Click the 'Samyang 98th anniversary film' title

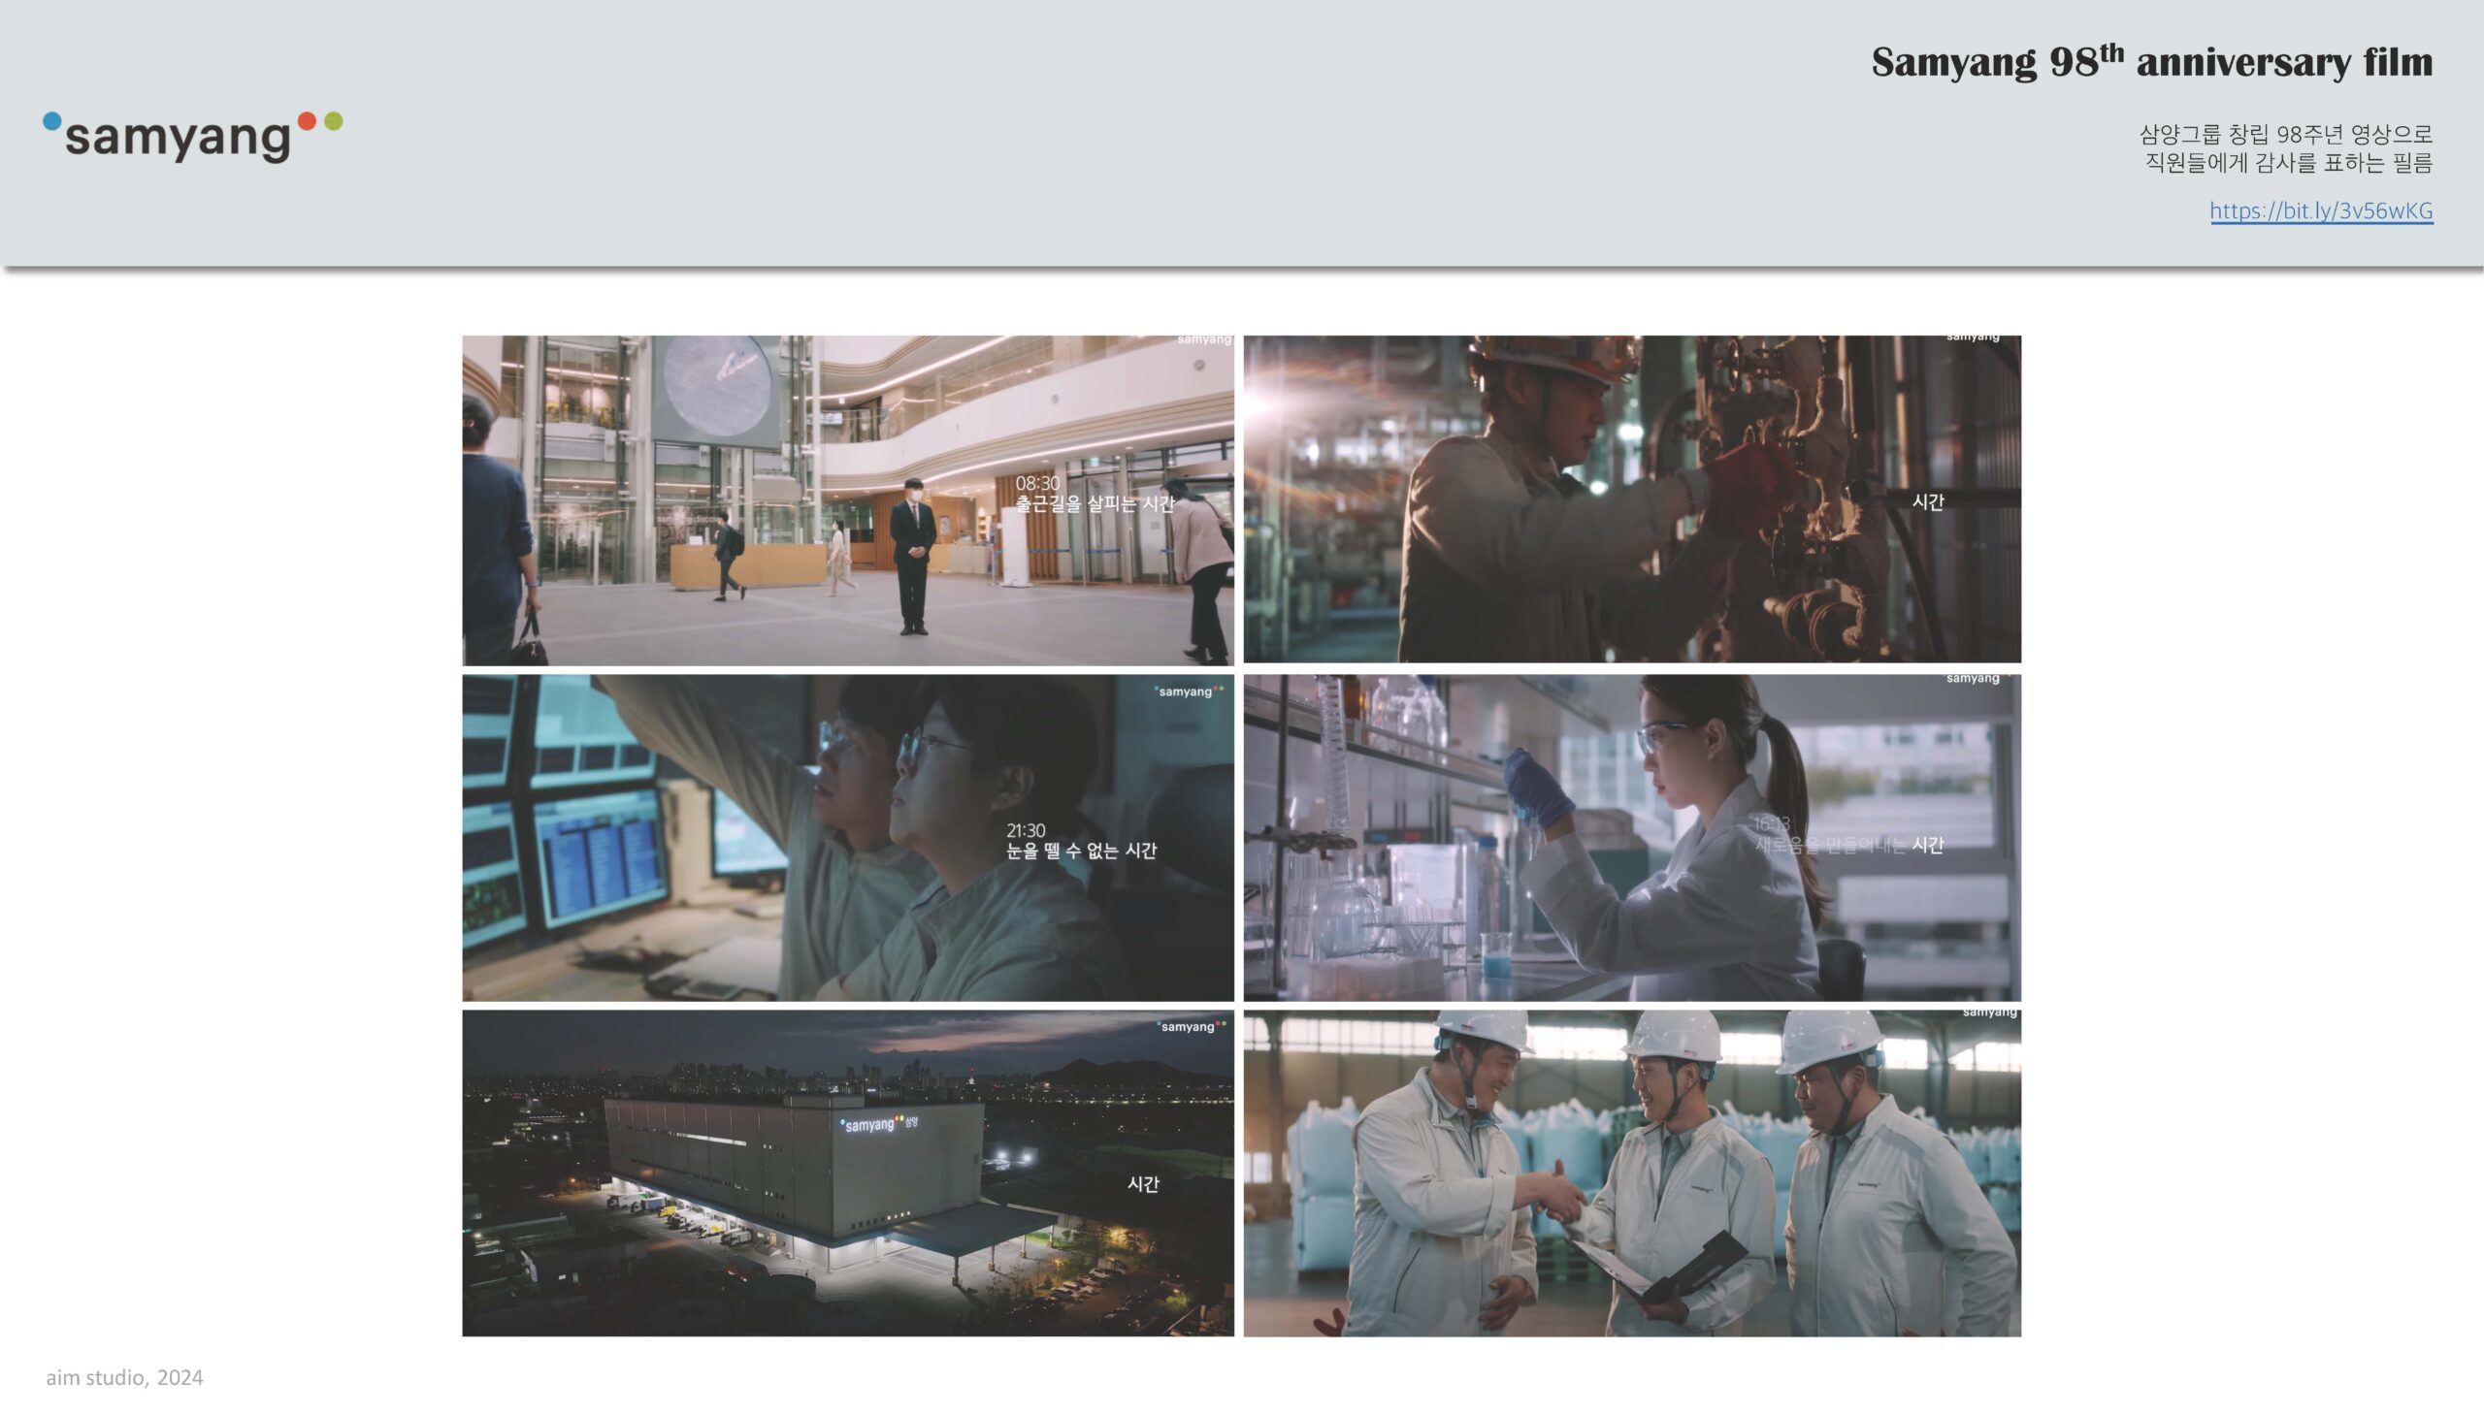click(2151, 62)
